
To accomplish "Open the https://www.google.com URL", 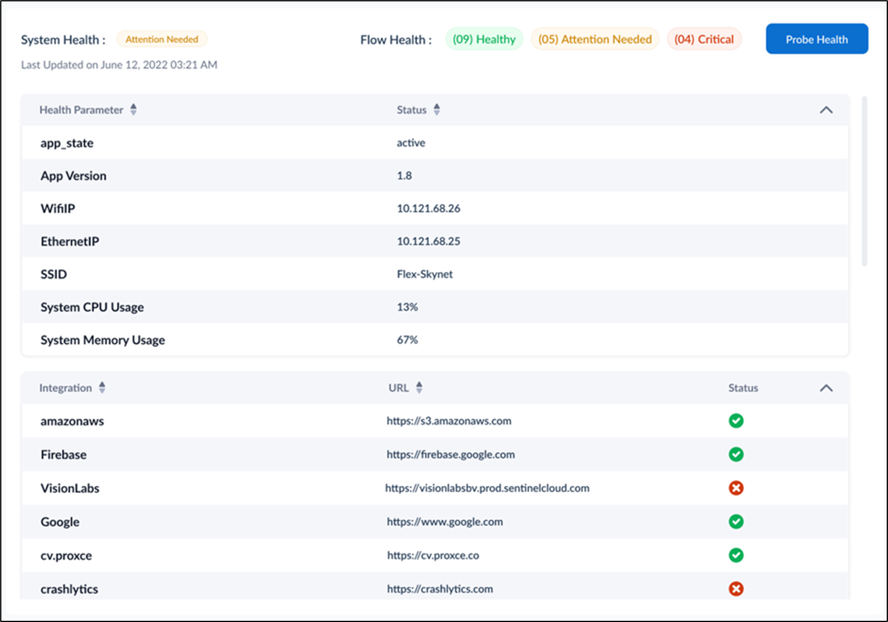I will click(445, 521).
